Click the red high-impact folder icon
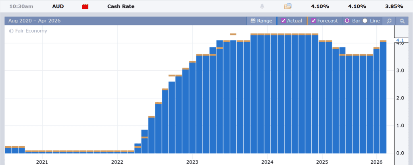Image resolution: width=413 pixels, height=165 pixels. pyautogui.click(x=85, y=6)
